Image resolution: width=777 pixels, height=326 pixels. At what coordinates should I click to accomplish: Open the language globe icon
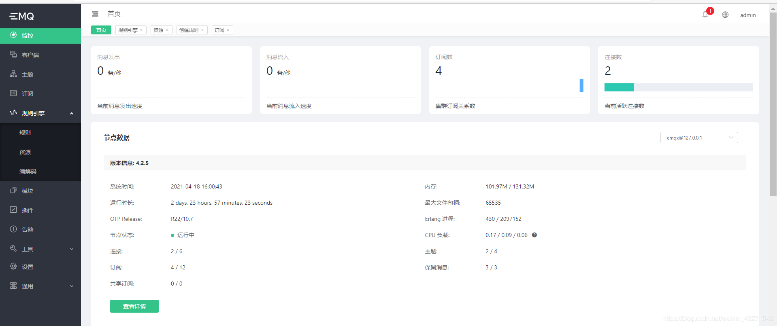(725, 15)
